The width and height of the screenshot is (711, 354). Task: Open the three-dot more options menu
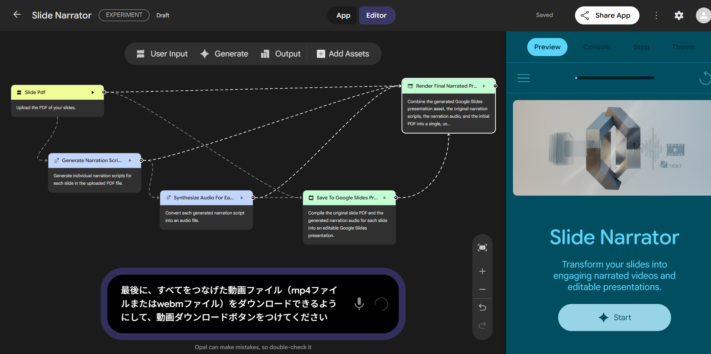(x=656, y=15)
